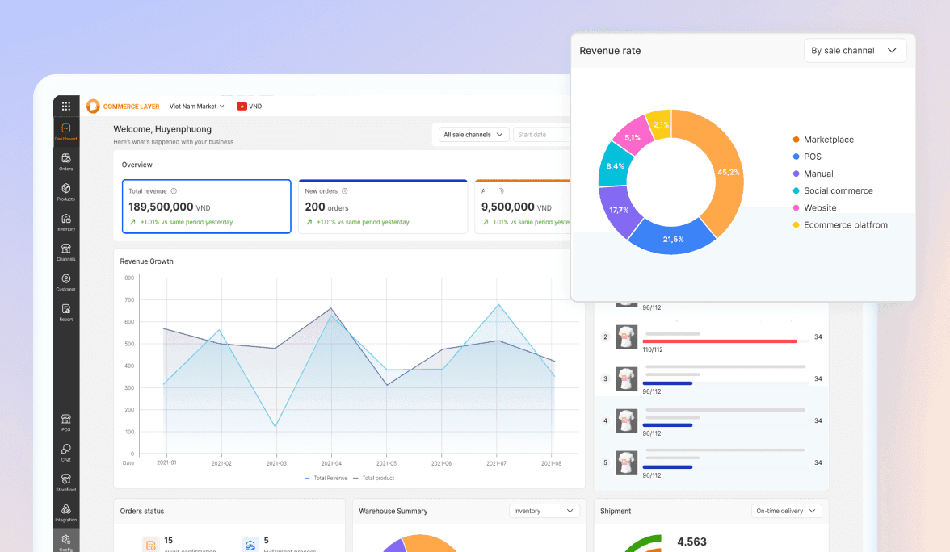Toggle Manual legend entry

tap(813, 174)
